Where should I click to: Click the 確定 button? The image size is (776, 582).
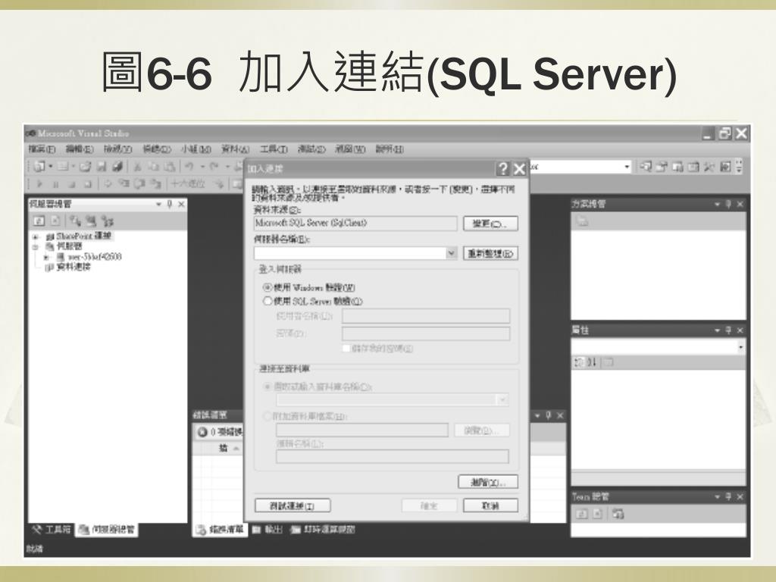[x=429, y=505]
